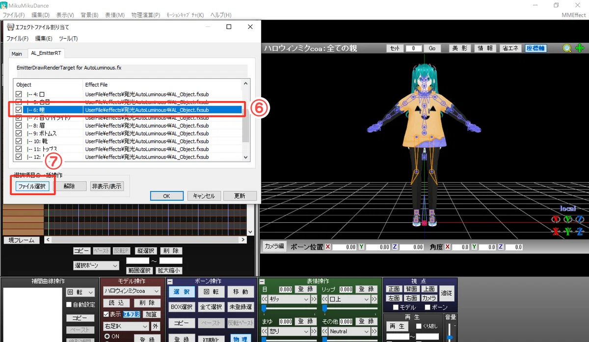The height and width of the screenshot is (342, 589).
Task: Click the pink root bone marker at model's feet
Action: click(424, 224)
